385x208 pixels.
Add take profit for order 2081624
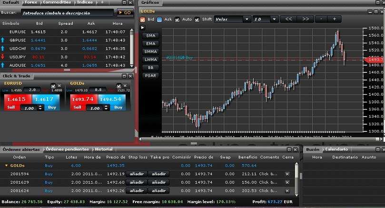tap(158, 190)
